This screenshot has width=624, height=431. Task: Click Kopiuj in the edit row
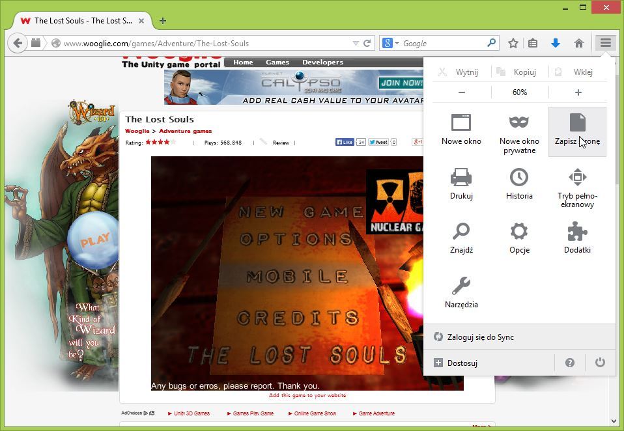519,72
